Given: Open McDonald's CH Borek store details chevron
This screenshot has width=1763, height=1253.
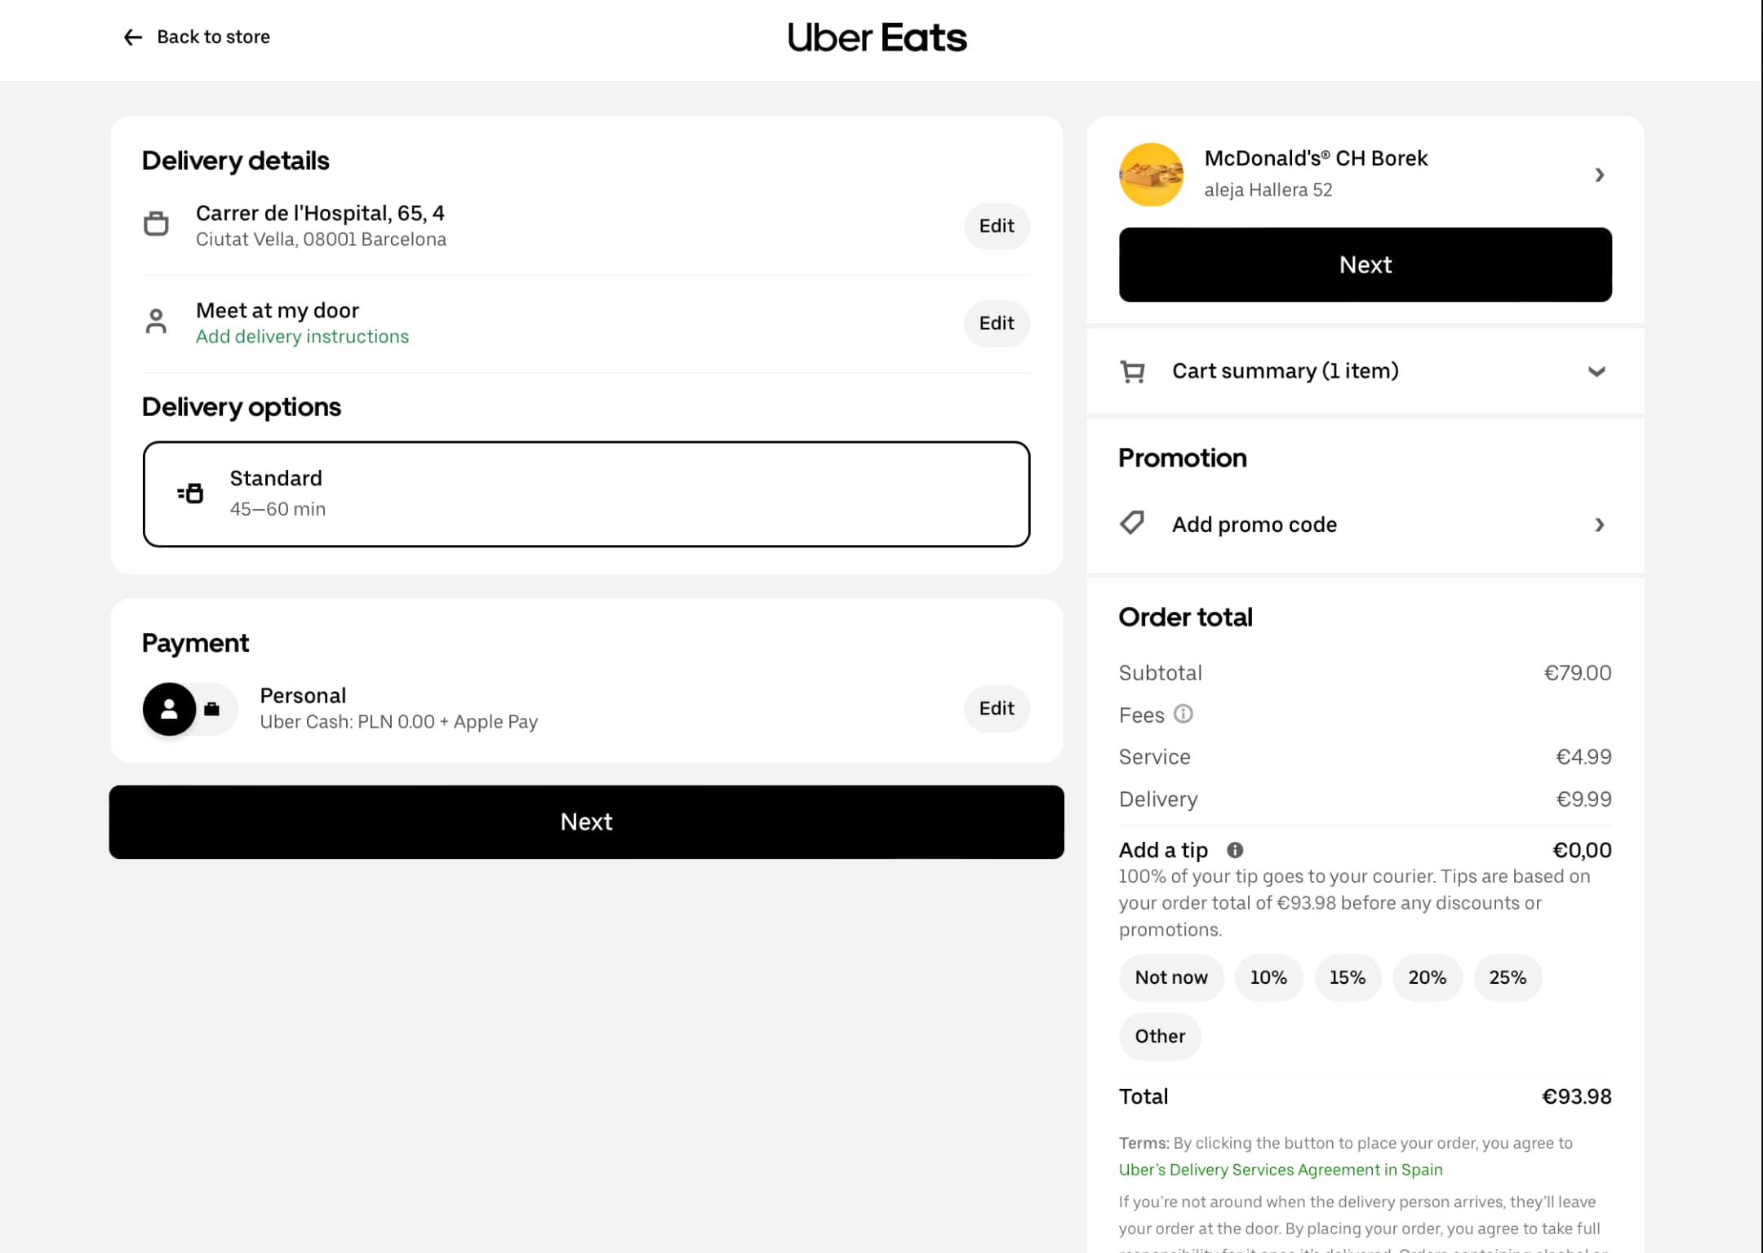Looking at the screenshot, I should [1599, 175].
